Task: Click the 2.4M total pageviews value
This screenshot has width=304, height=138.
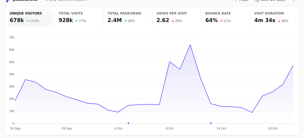Action: [x=115, y=20]
